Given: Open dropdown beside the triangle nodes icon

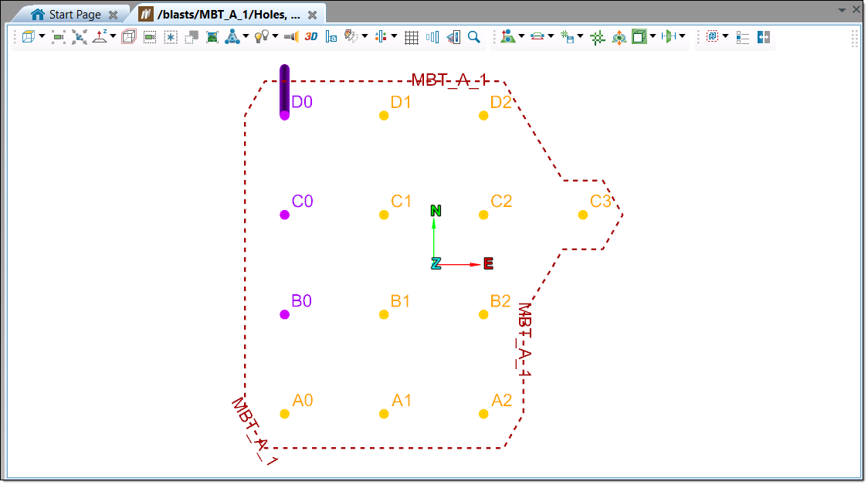Looking at the screenshot, I should 246,36.
